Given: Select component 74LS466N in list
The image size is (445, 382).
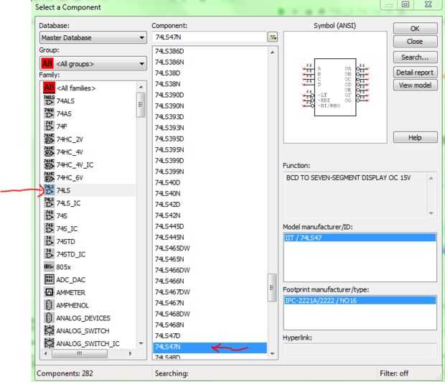Looking at the screenshot, I should pyautogui.click(x=169, y=281).
